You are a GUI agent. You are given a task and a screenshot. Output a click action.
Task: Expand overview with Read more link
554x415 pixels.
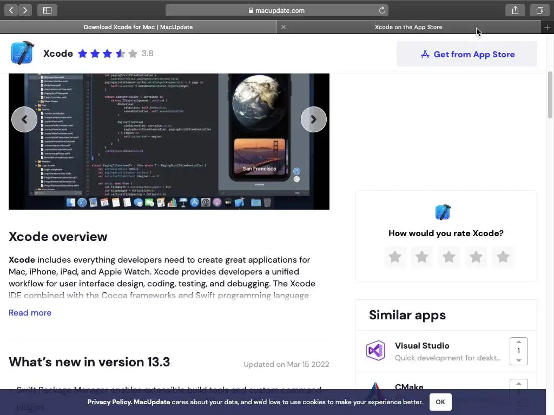coord(30,313)
